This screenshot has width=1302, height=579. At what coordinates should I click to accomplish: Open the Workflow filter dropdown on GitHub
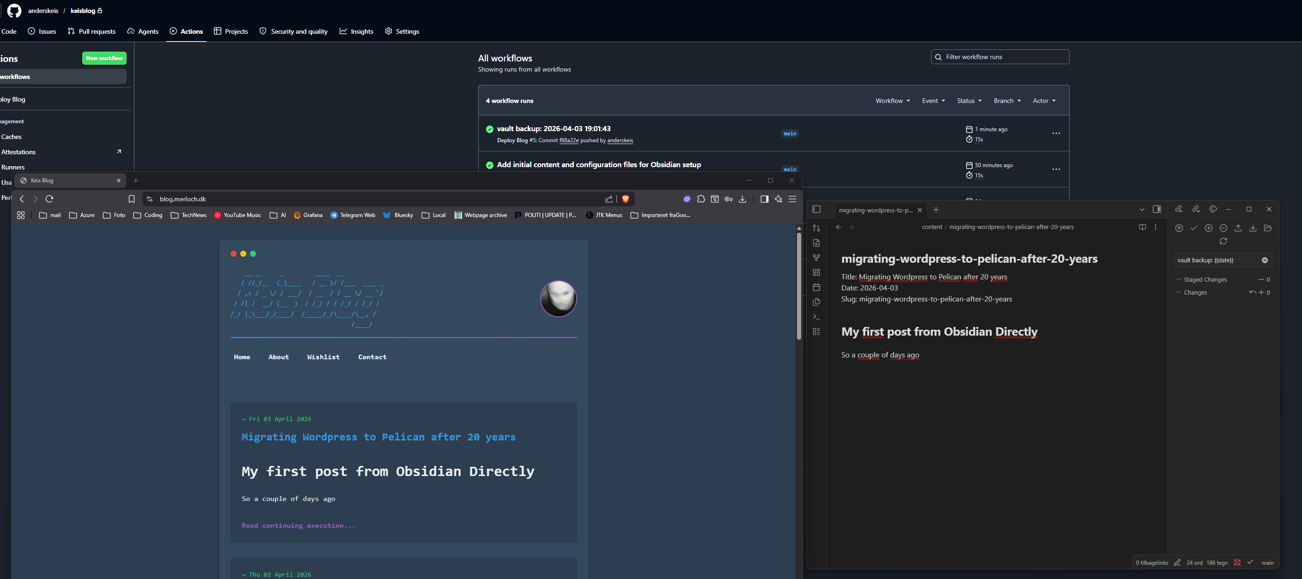tap(893, 101)
